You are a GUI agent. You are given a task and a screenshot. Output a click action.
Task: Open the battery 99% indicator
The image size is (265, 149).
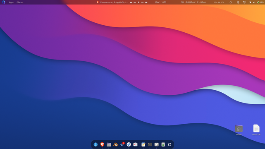click(260, 2)
